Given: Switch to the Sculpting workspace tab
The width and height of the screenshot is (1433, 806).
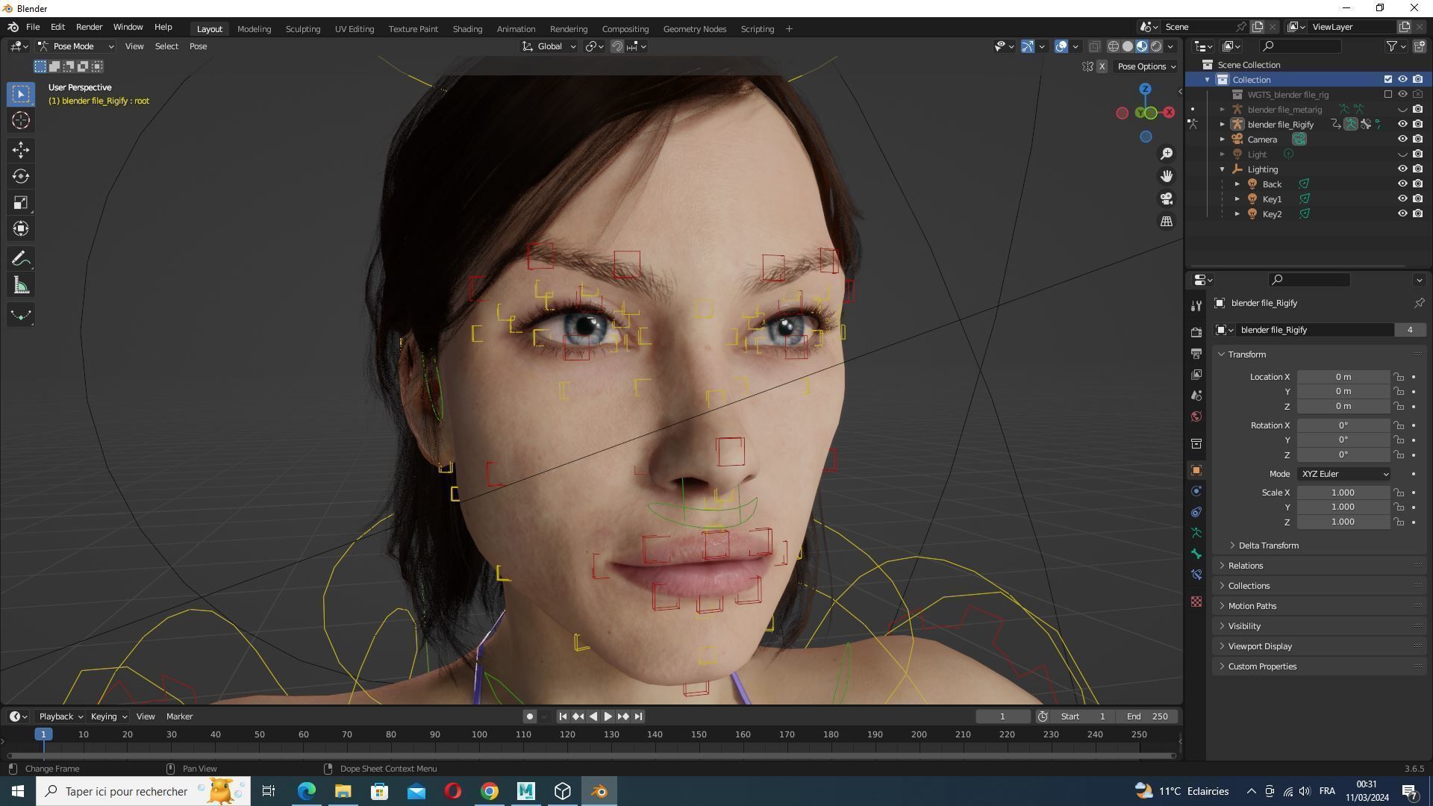Looking at the screenshot, I should pos(302,29).
